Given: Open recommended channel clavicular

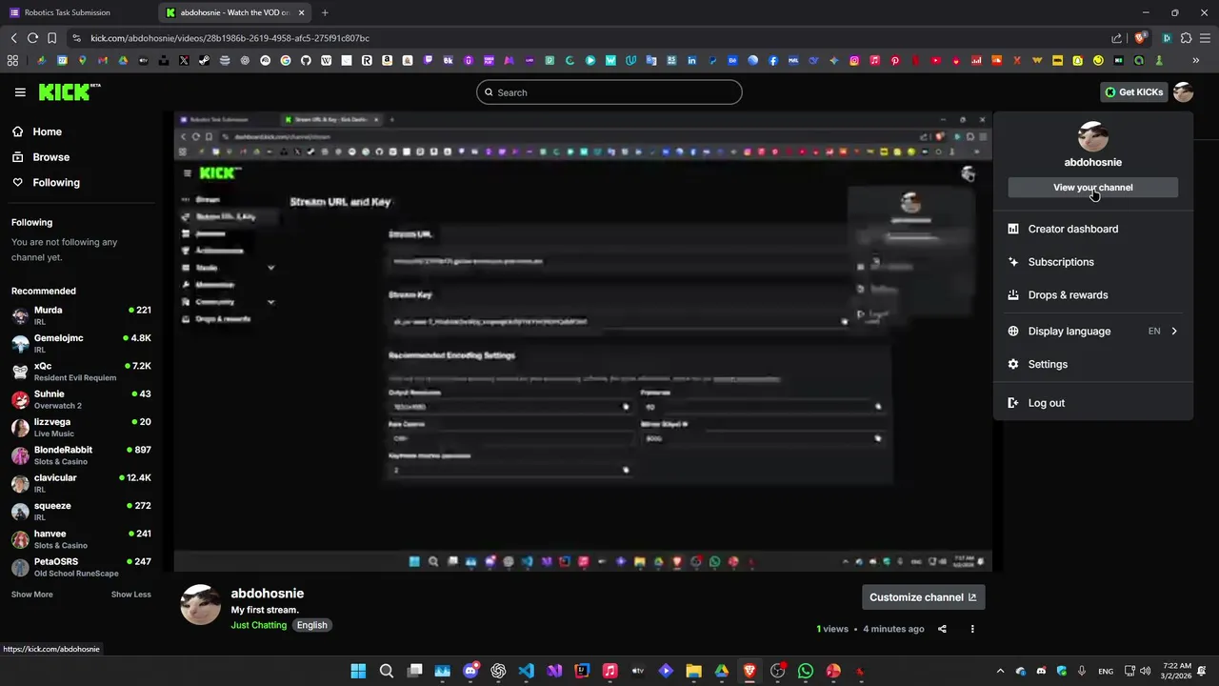Looking at the screenshot, I should [x=81, y=483].
